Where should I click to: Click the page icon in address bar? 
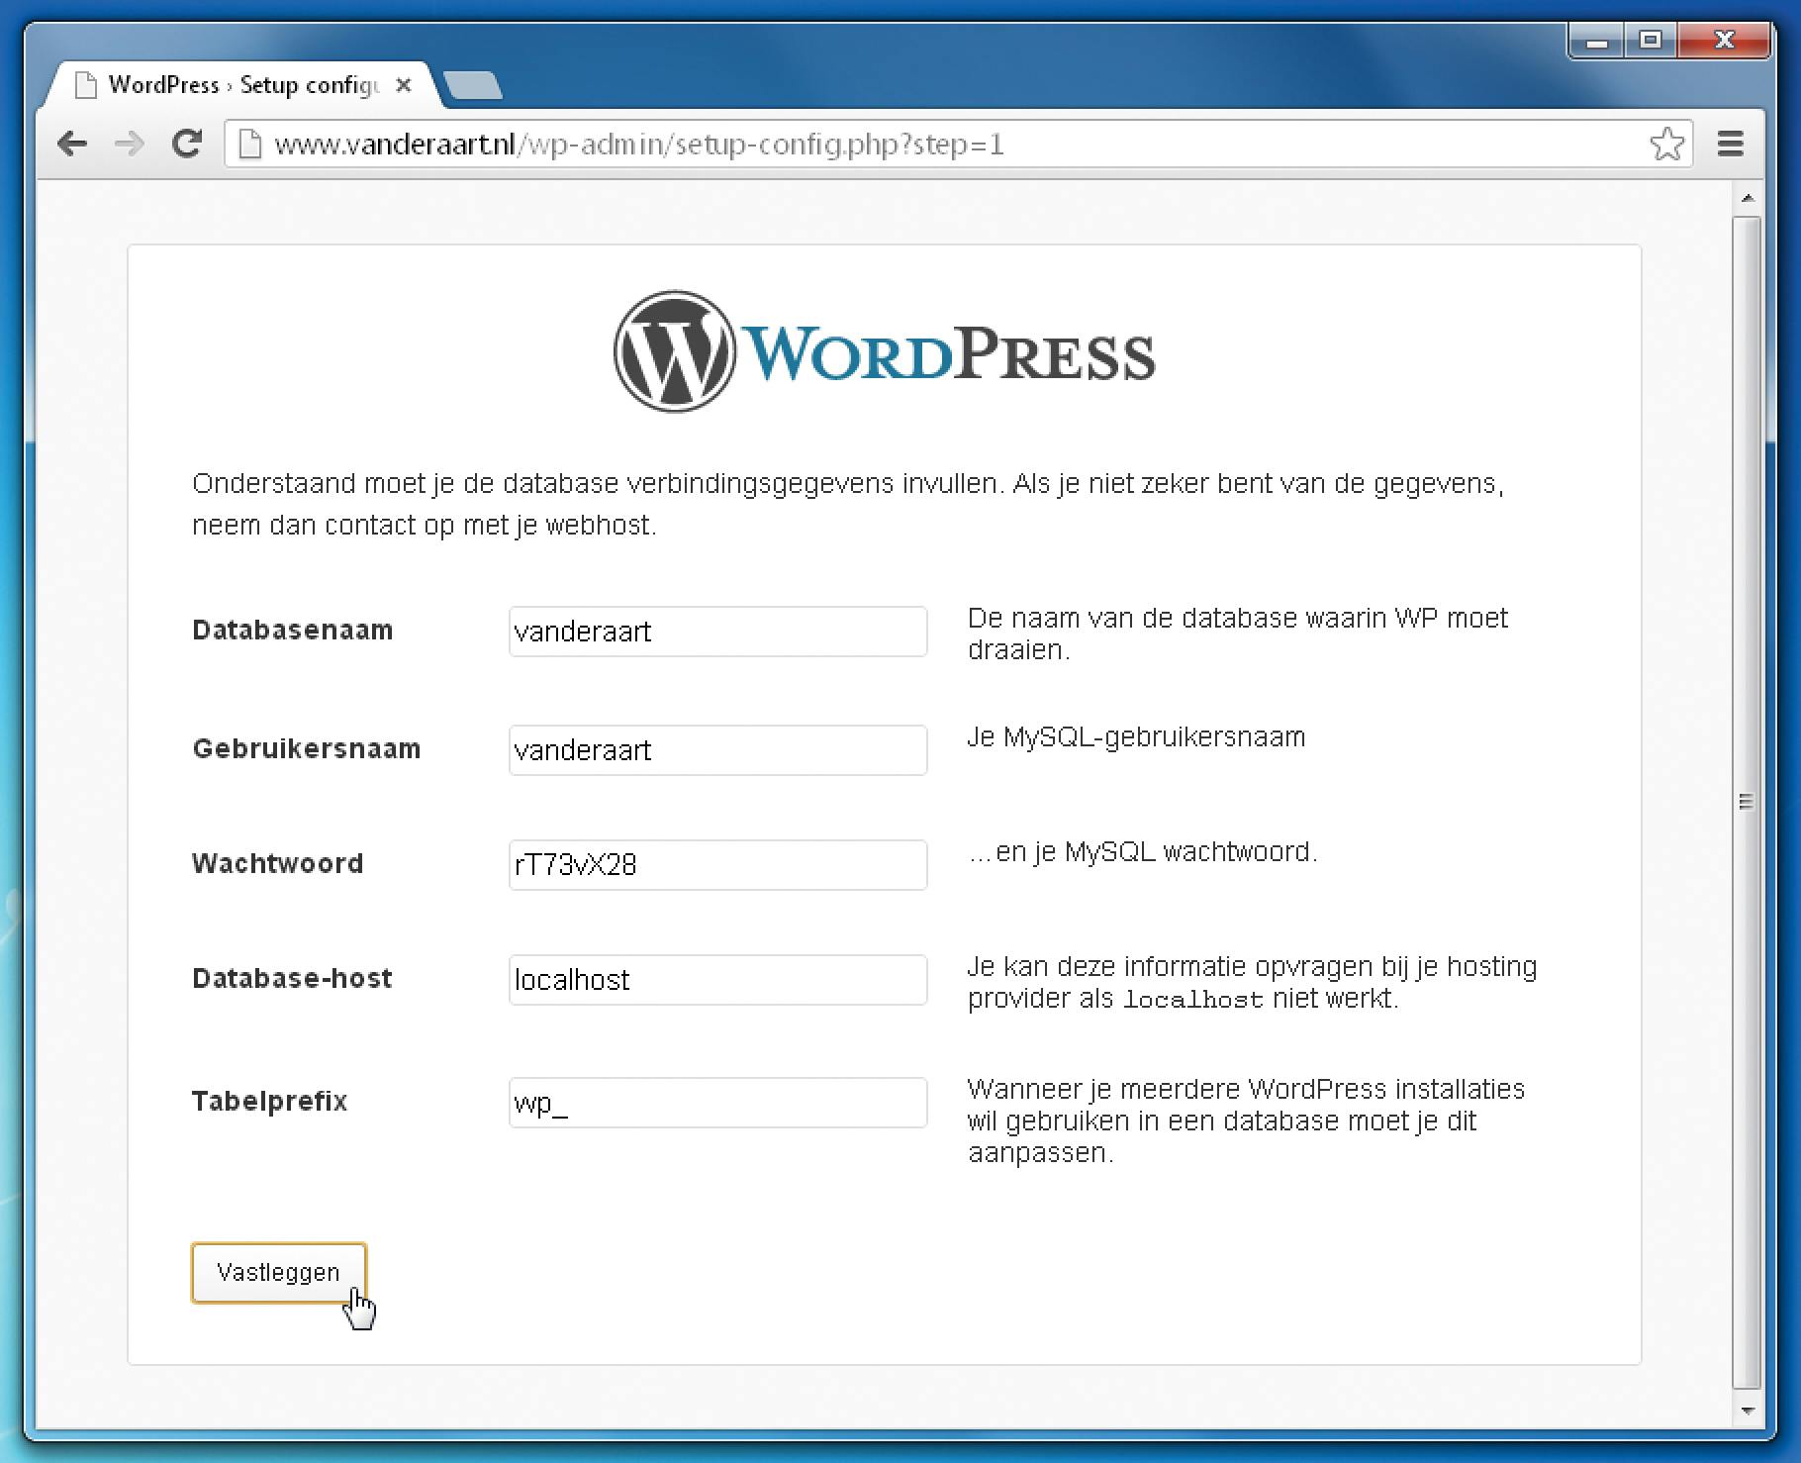pyautogui.click(x=249, y=145)
